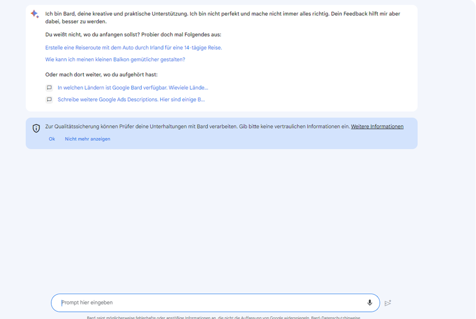Click the Bard sparkle logo icon

click(34, 14)
